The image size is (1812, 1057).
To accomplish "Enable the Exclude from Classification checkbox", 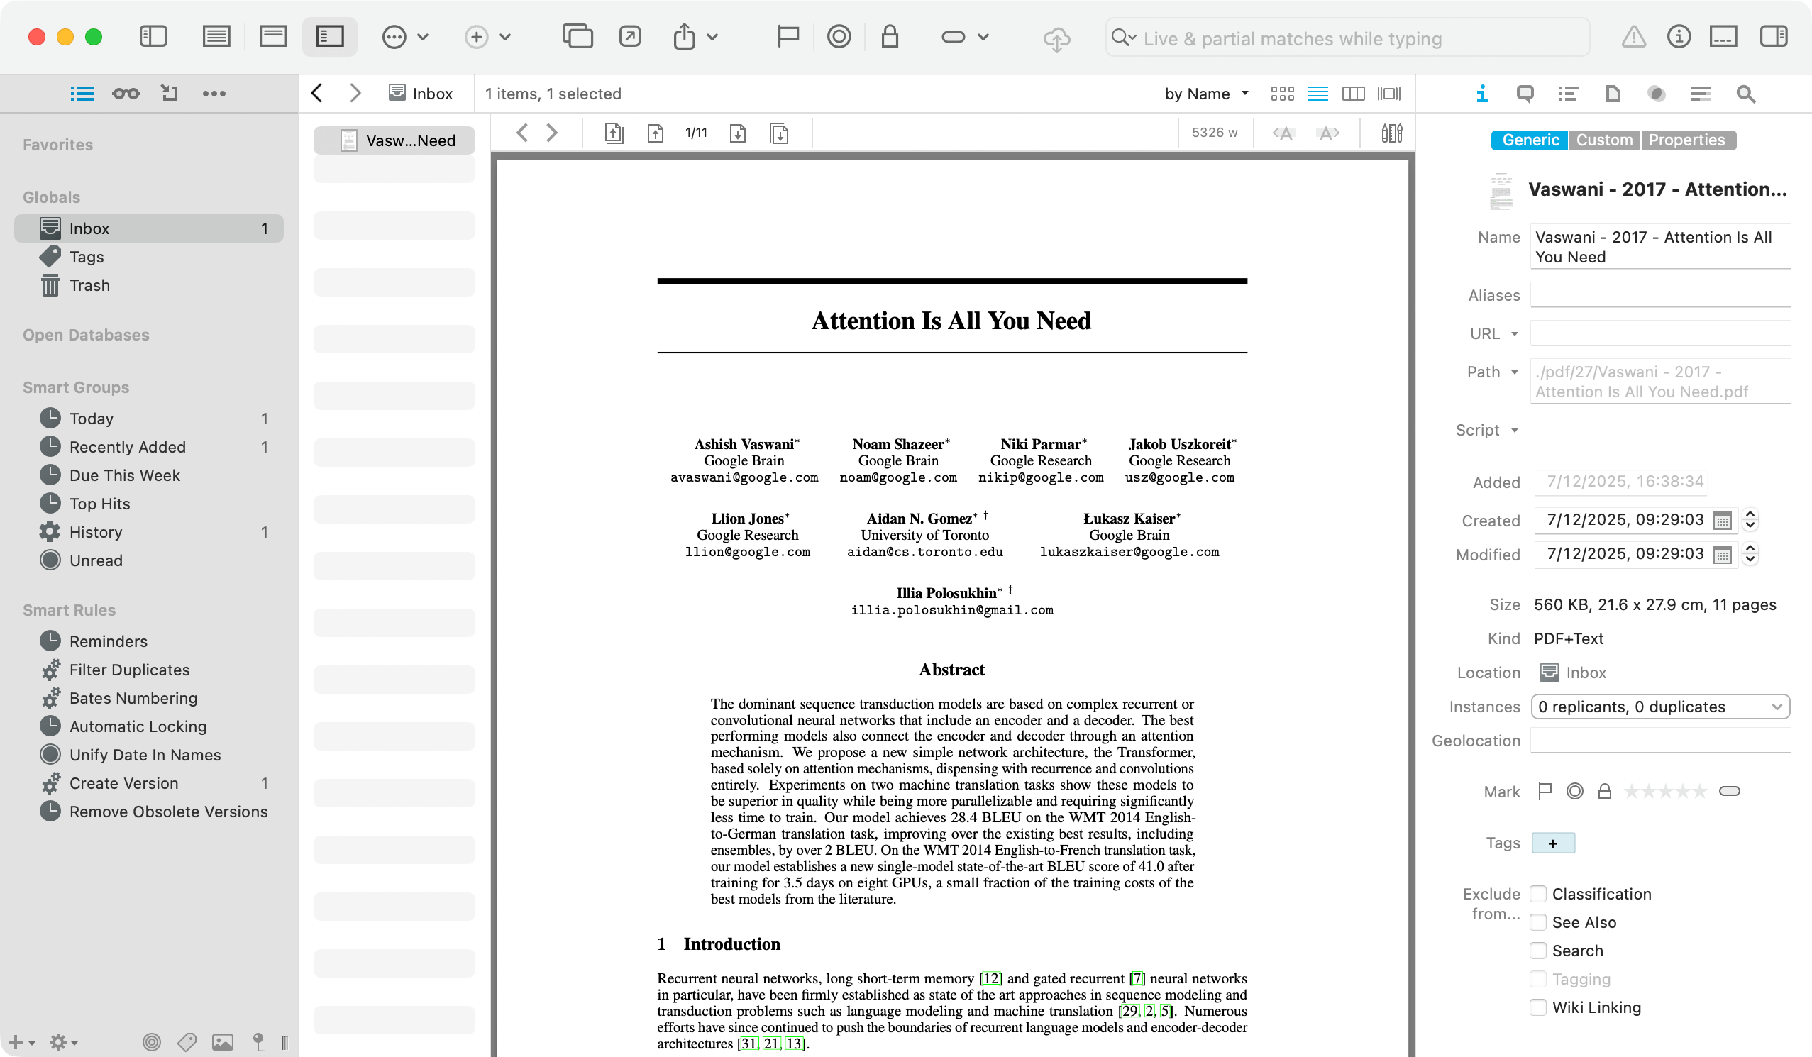I will pyautogui.click(x=1539, y=894).
